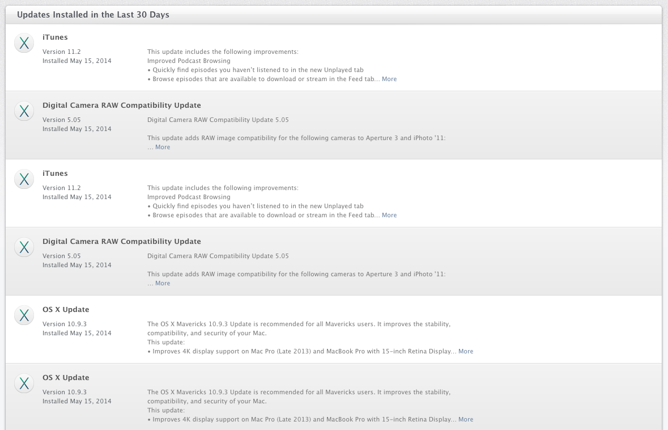The height and width of the screenshot is (430, 668).
Task: Click "This update:" in the first OS X Update row
Action: (165, 342)
